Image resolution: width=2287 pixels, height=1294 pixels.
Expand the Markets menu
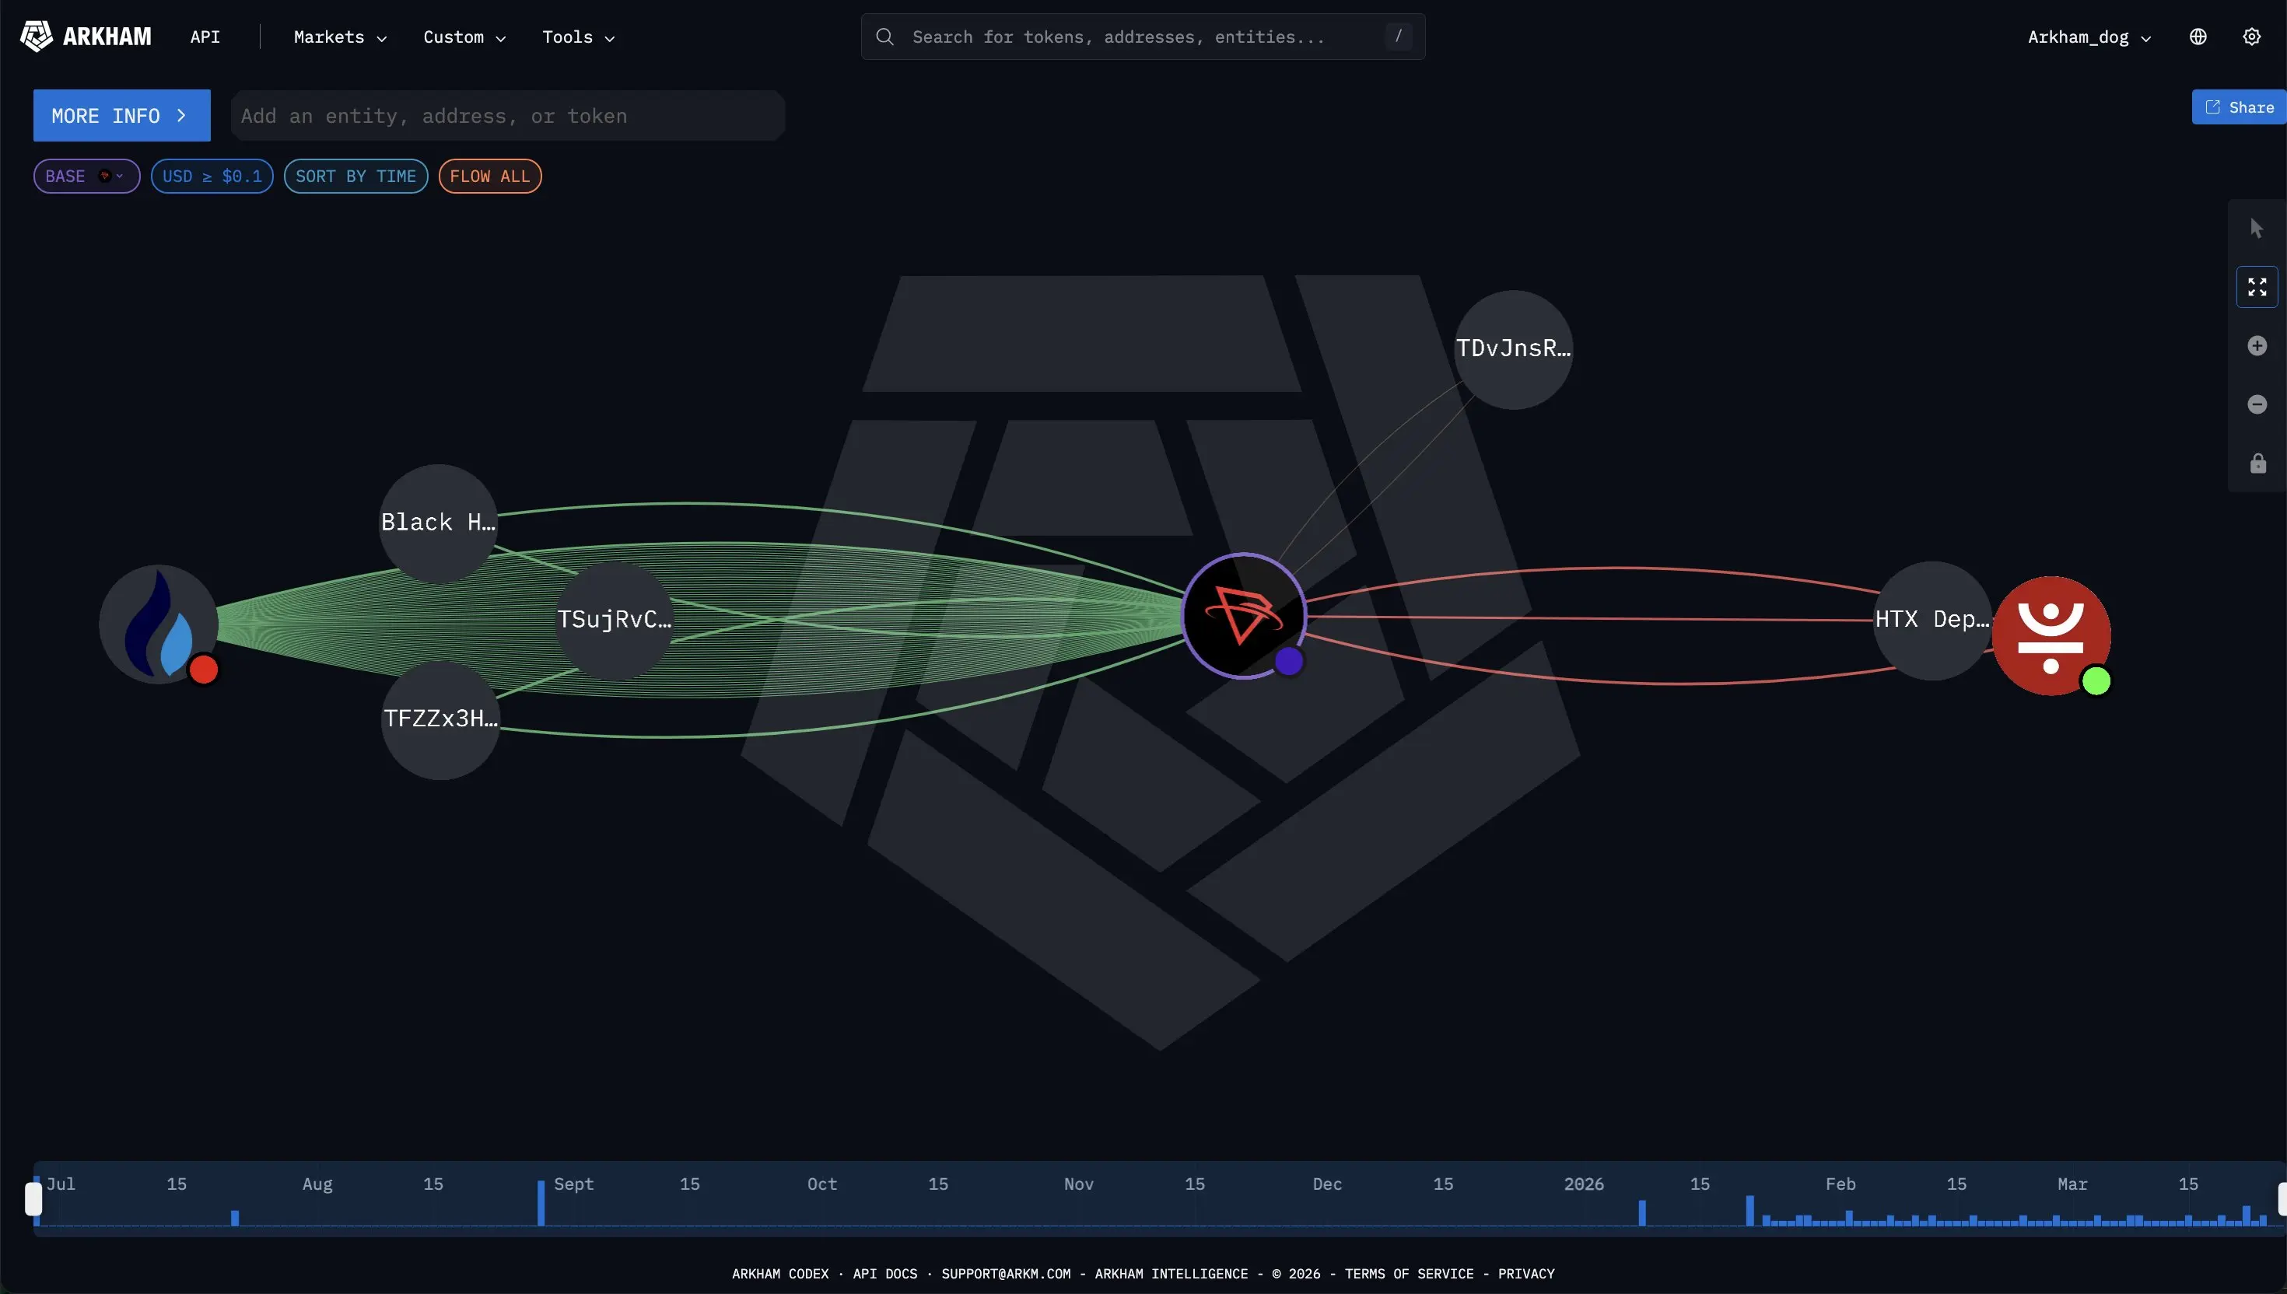tap(339, 37)
